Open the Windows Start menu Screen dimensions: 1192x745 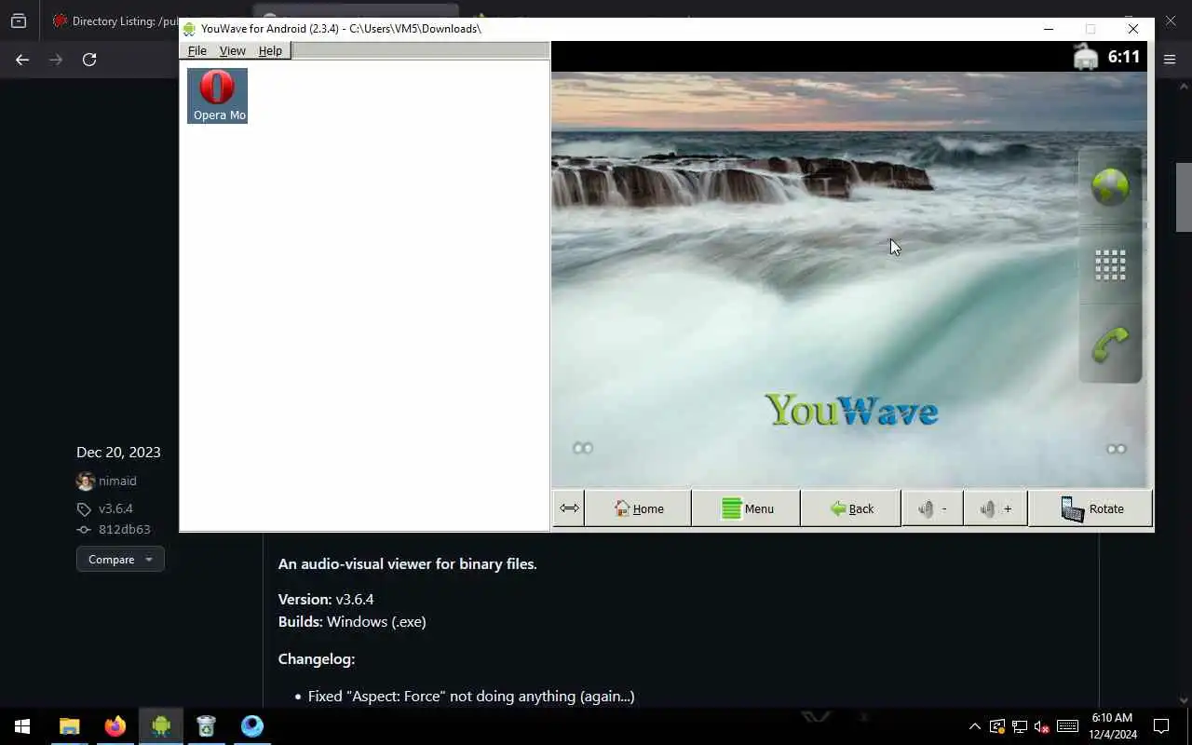(22, 726)
